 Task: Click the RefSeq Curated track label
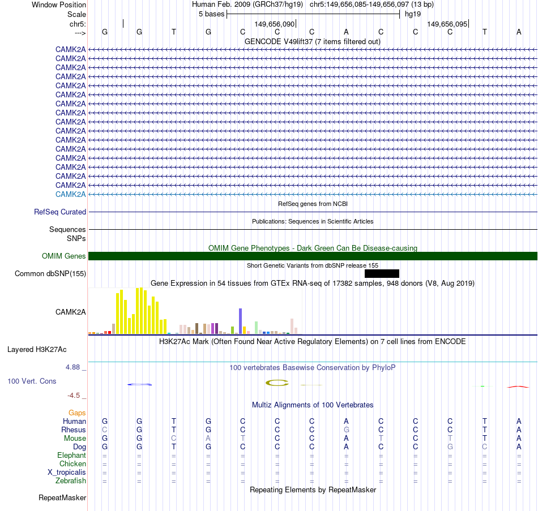tap(60, 212)
